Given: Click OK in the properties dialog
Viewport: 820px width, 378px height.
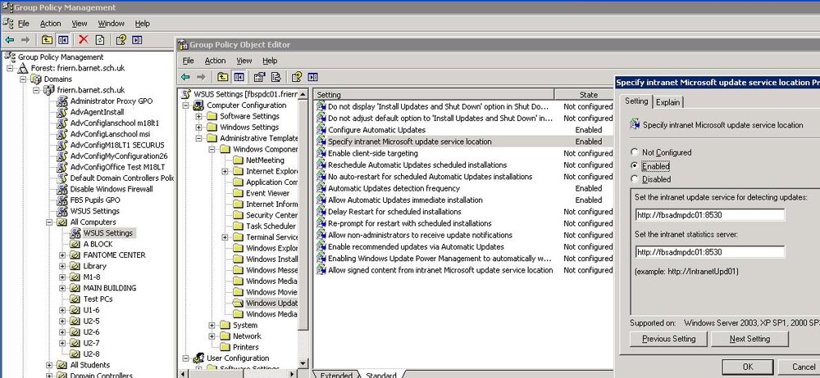Looking at the screenshot, I should tap(748, 367).
